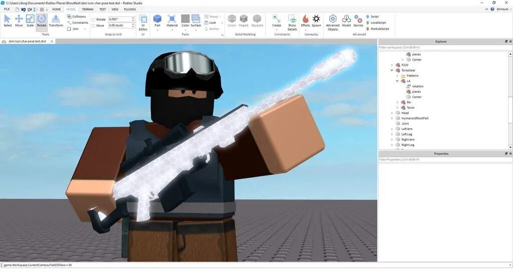
Task: Click the Separate icon
Action: 257,20
